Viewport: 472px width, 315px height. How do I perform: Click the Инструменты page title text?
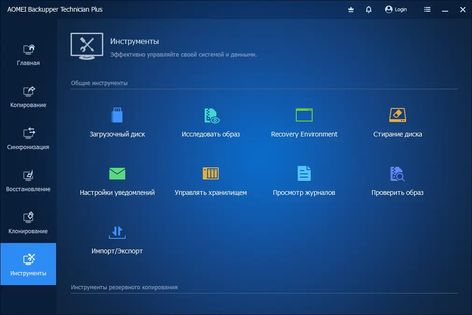(x=135, y=41)
